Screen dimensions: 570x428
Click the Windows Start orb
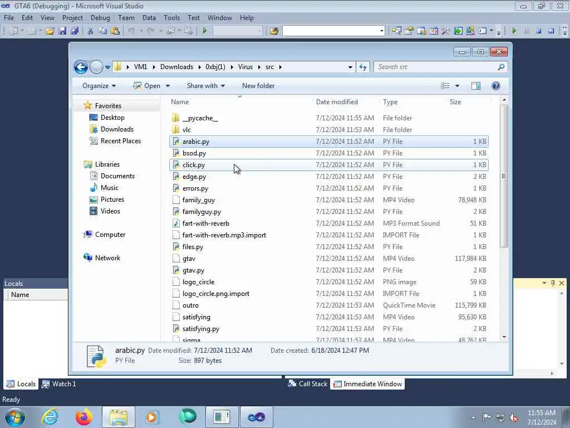[15, 417]
